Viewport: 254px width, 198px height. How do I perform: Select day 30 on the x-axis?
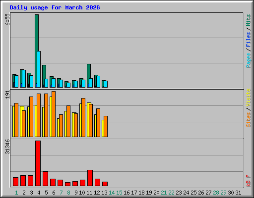(x=231, y=193)
